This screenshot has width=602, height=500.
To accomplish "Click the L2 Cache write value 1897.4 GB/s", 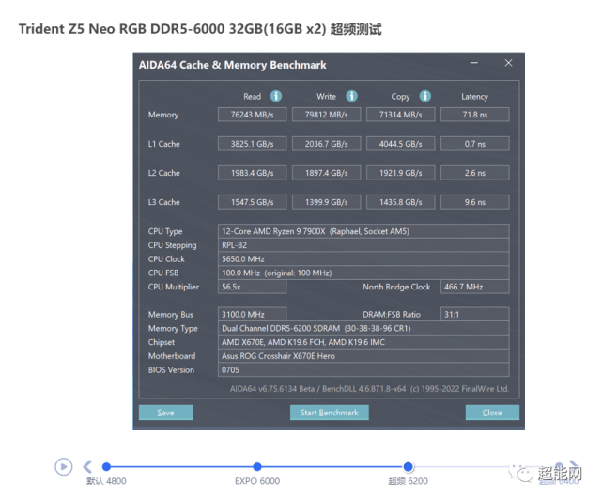I will pyautogui.click(x=326, y=173).
